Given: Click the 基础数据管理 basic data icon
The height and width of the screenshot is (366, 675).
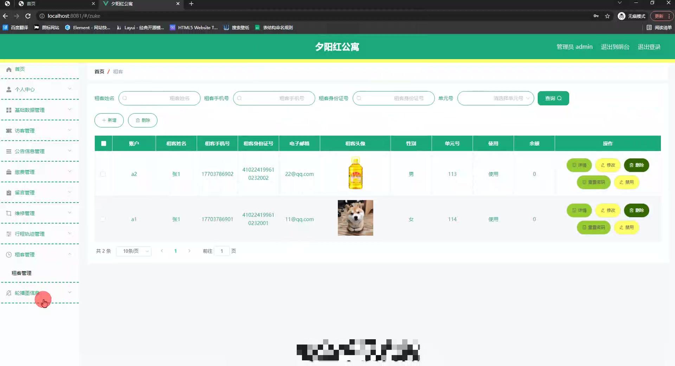Looking at the screenshot, I should pyautogui.click(x=8, y=110).
